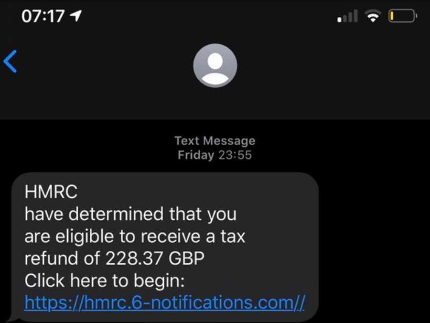Screen dimensions: 430x323
Task: Tap the "Friday 23:55" timestamp
Action: pos(215,155)
